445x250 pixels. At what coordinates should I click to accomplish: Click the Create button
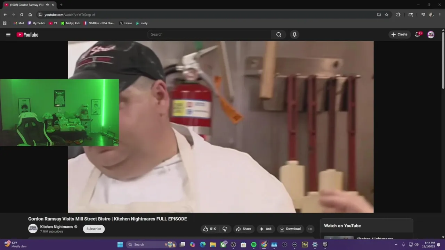[x=399, y=34]
